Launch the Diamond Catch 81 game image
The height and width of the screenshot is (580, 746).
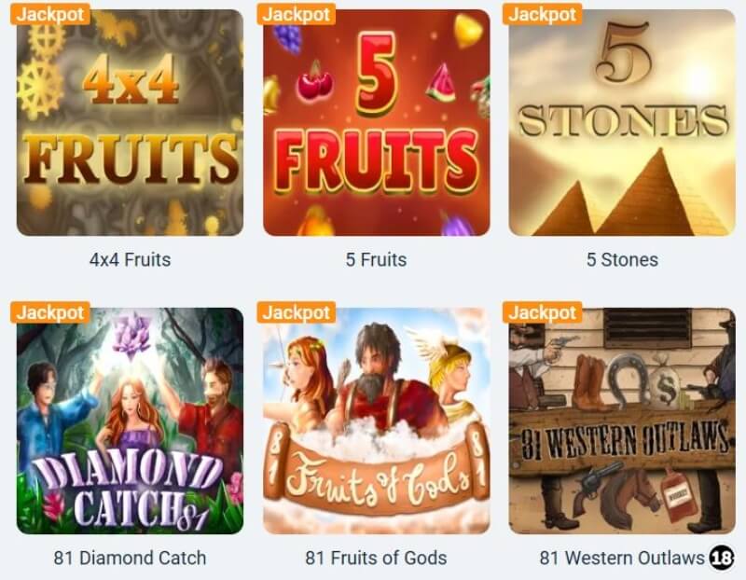point(130,421)
